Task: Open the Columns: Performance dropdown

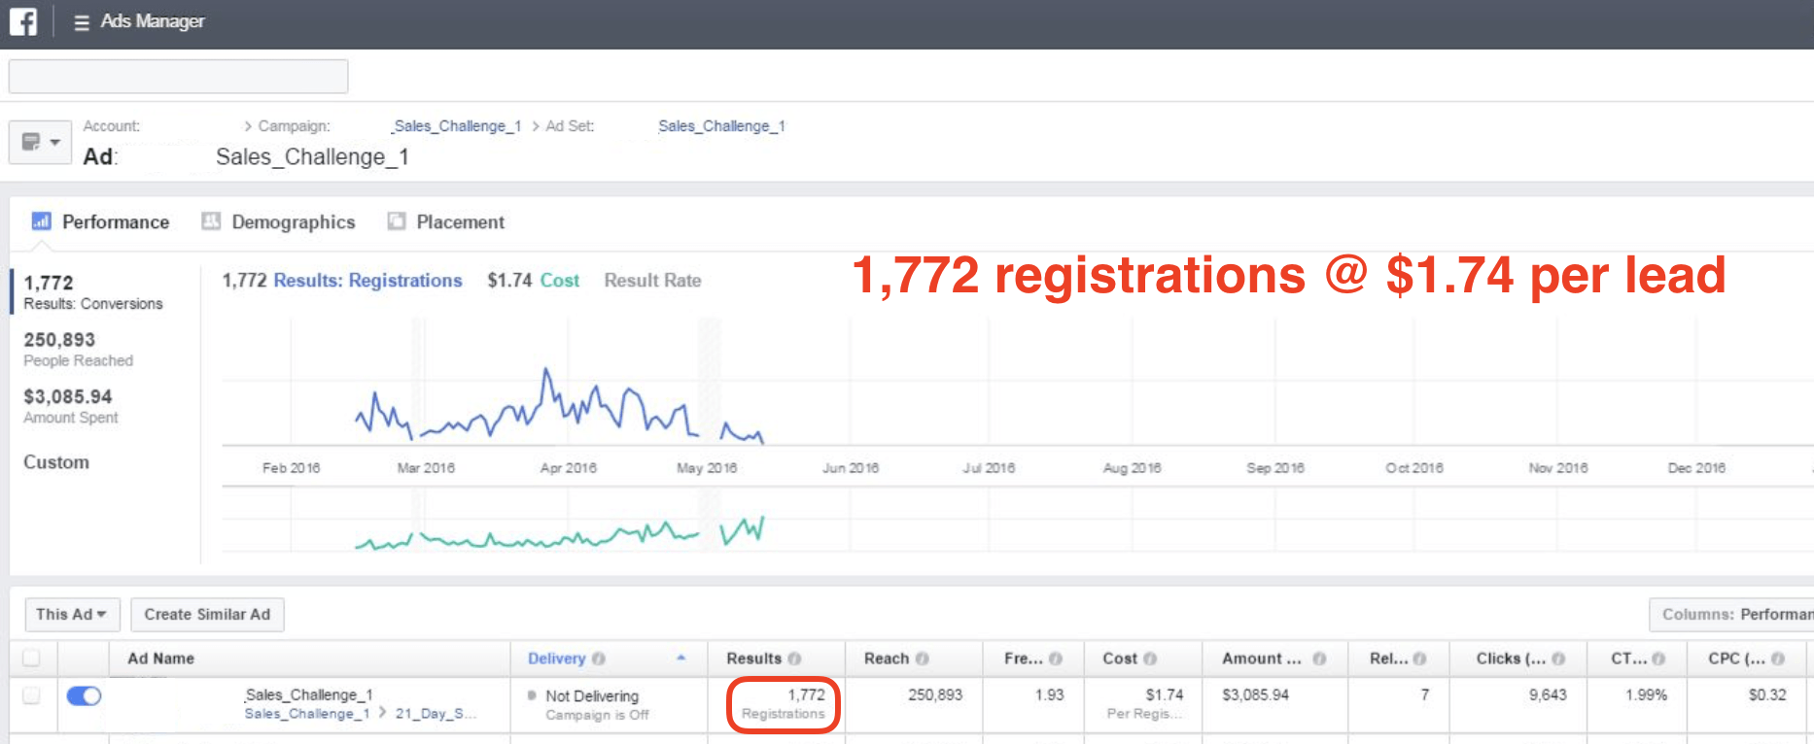Action: click(1730, 615)
